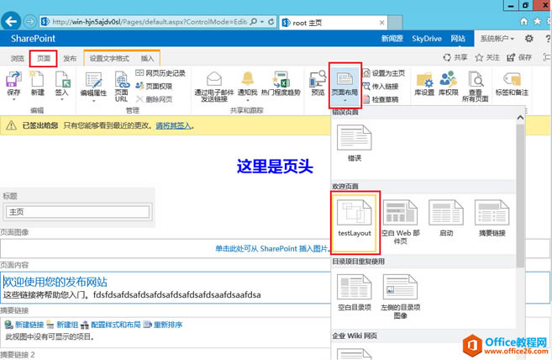
Task: Open the address bar search dropdown arrow
Action: (x=262, y=22)
